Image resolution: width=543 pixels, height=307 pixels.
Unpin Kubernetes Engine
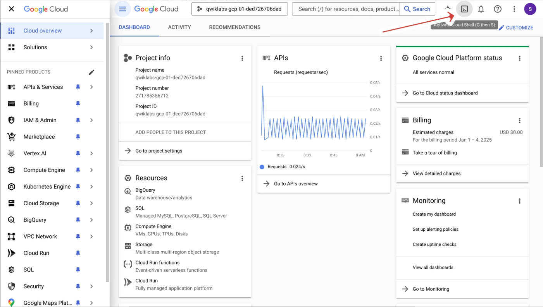tap(78, 187)
